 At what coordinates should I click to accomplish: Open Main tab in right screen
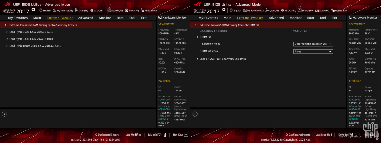[228, 18]
